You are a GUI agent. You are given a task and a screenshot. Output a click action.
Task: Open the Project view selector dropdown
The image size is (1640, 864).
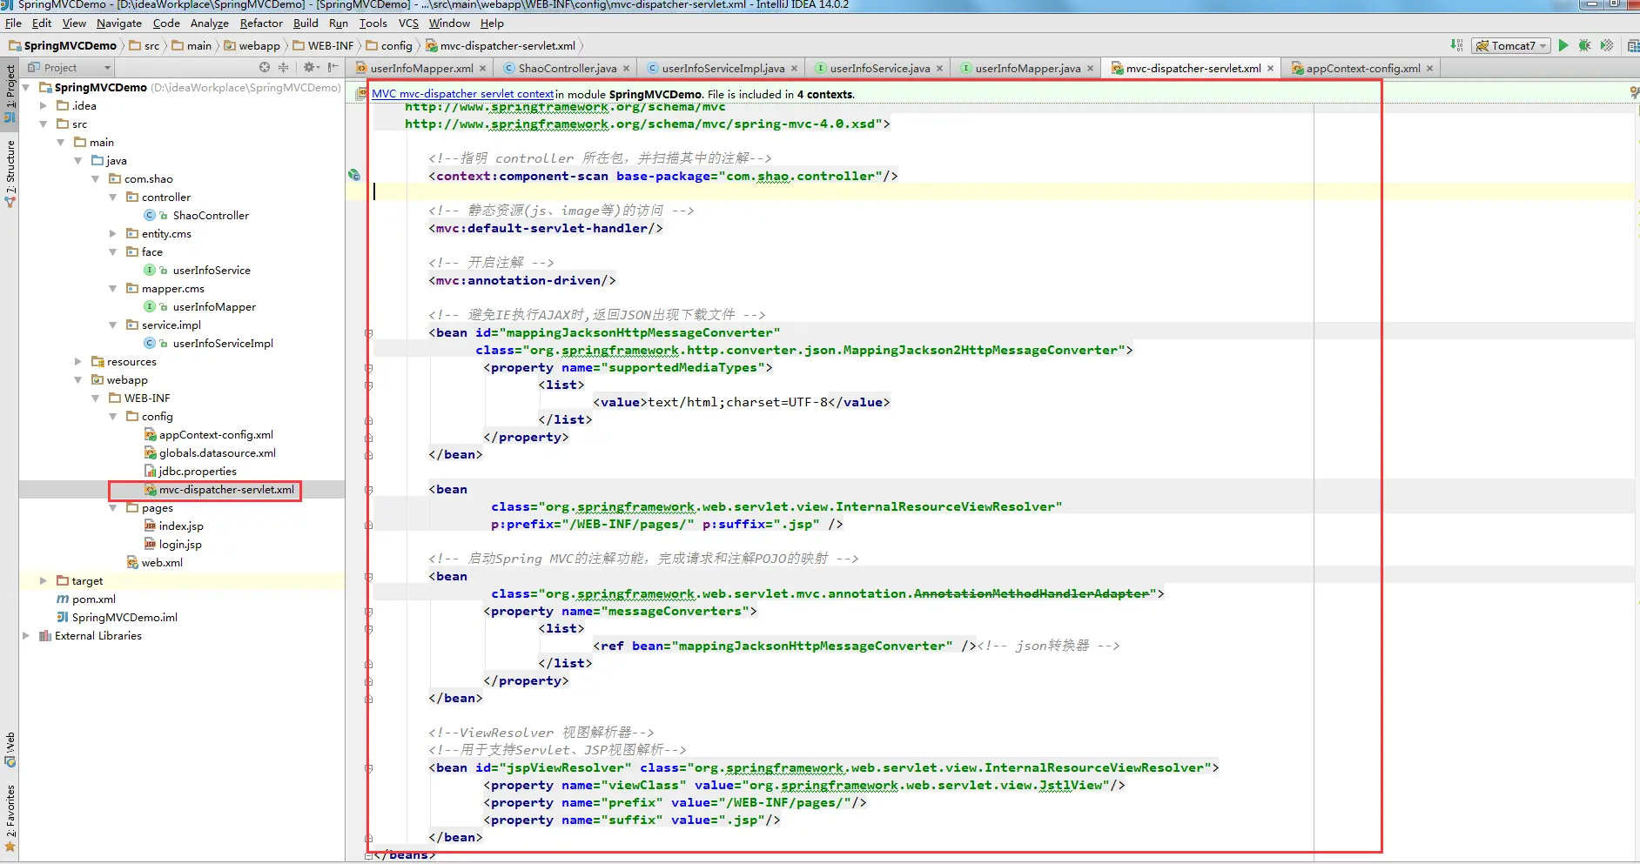[x=70, y=67]
